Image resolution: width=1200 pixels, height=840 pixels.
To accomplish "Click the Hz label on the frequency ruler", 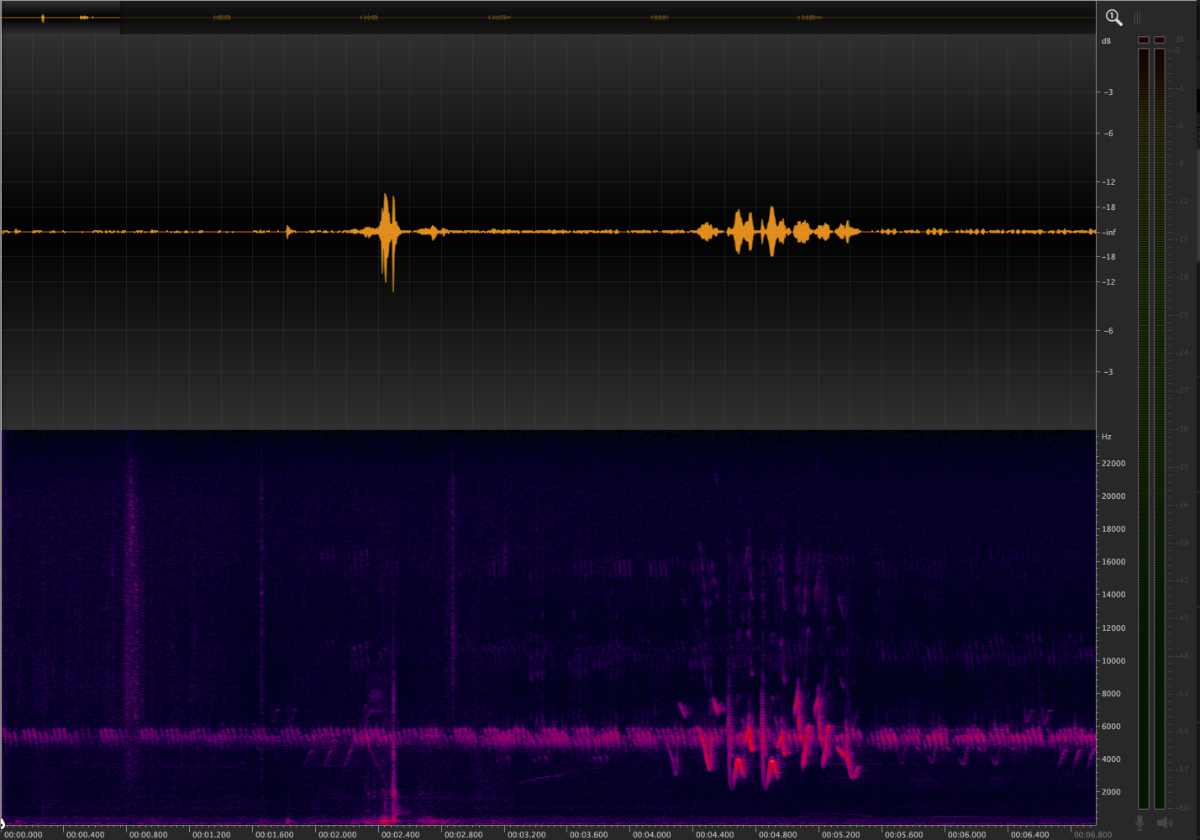I will (x=1107, y=436).
